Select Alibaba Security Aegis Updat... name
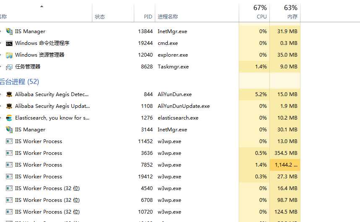Viewport: 360px width, 222px height. [52, 106]
